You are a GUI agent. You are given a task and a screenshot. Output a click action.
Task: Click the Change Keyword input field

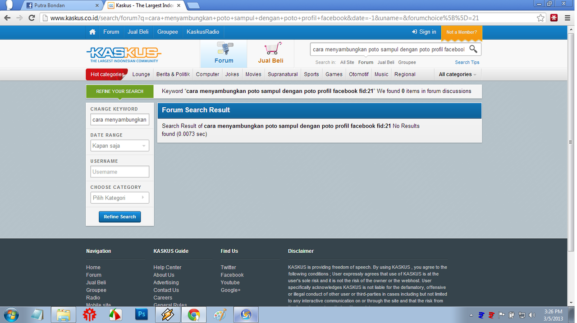[119, 120]
